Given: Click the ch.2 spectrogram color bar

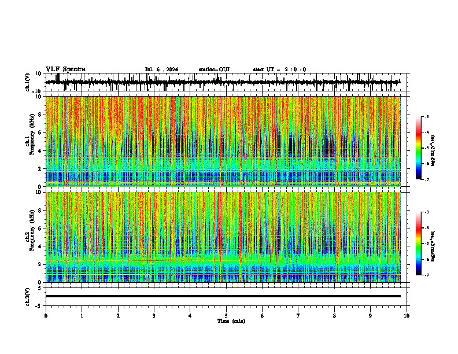Looking at the screenshot, I should click(x=418, y=244).
